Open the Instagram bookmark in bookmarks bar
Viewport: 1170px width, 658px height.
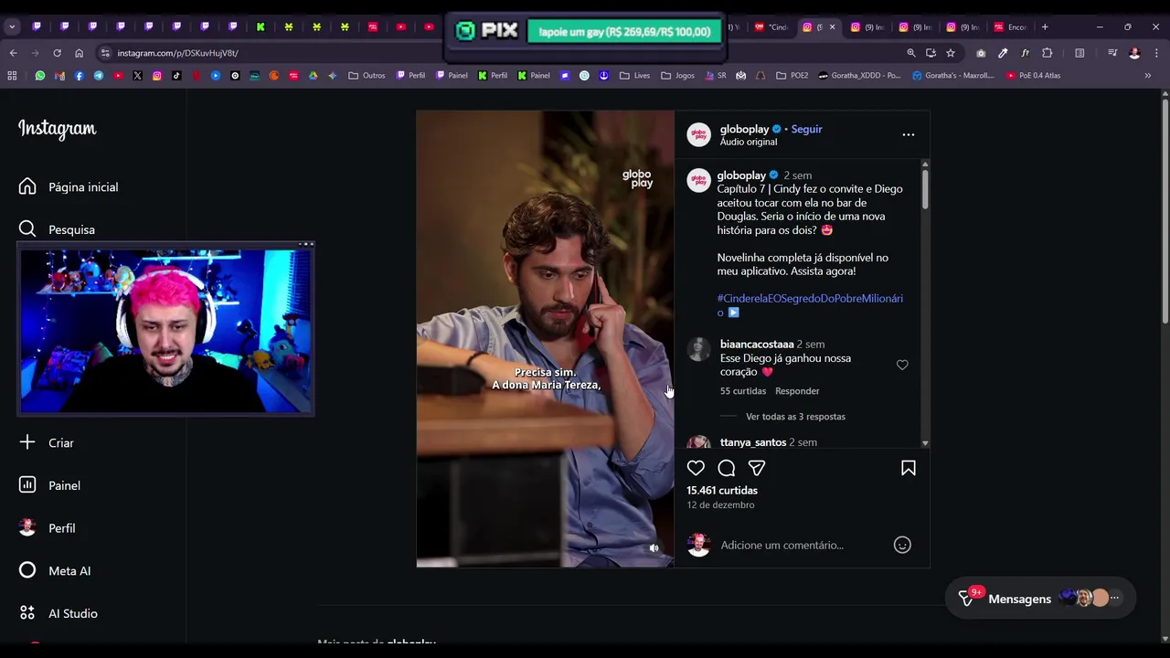click(157, 76)
